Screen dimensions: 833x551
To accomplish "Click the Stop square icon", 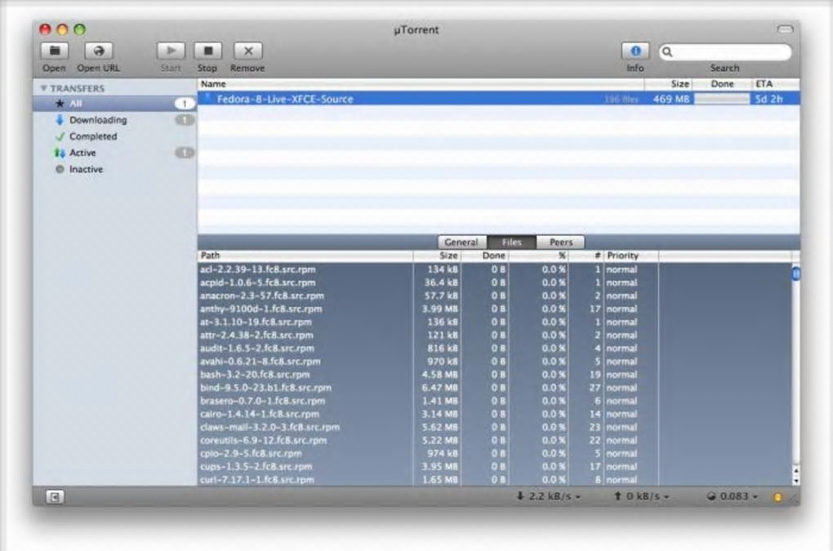I will (x=208, y=51).
